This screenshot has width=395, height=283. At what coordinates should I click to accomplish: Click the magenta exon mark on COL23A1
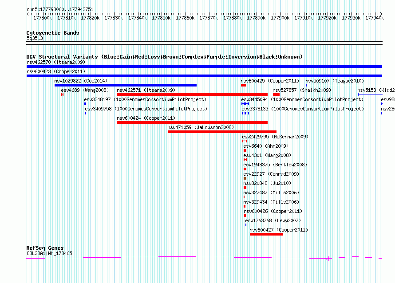click(x=329, y=258)
